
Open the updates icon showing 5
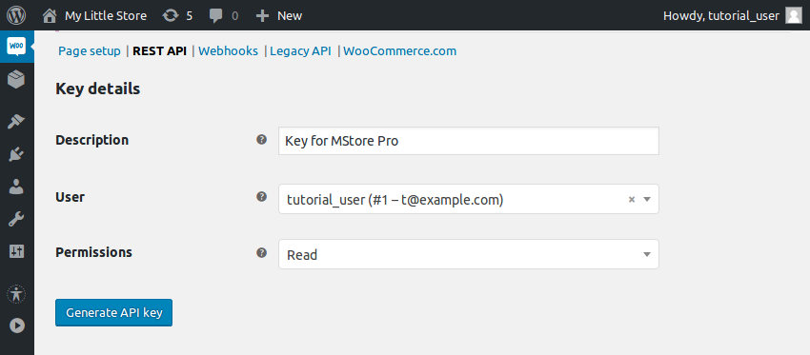[177, 15]
